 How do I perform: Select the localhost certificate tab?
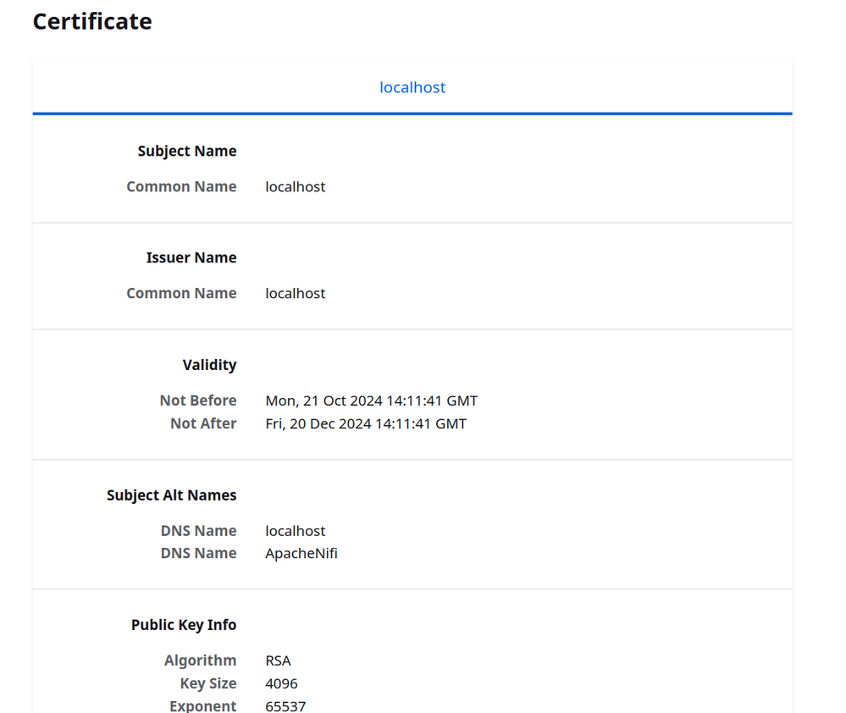tap(412, 87)
